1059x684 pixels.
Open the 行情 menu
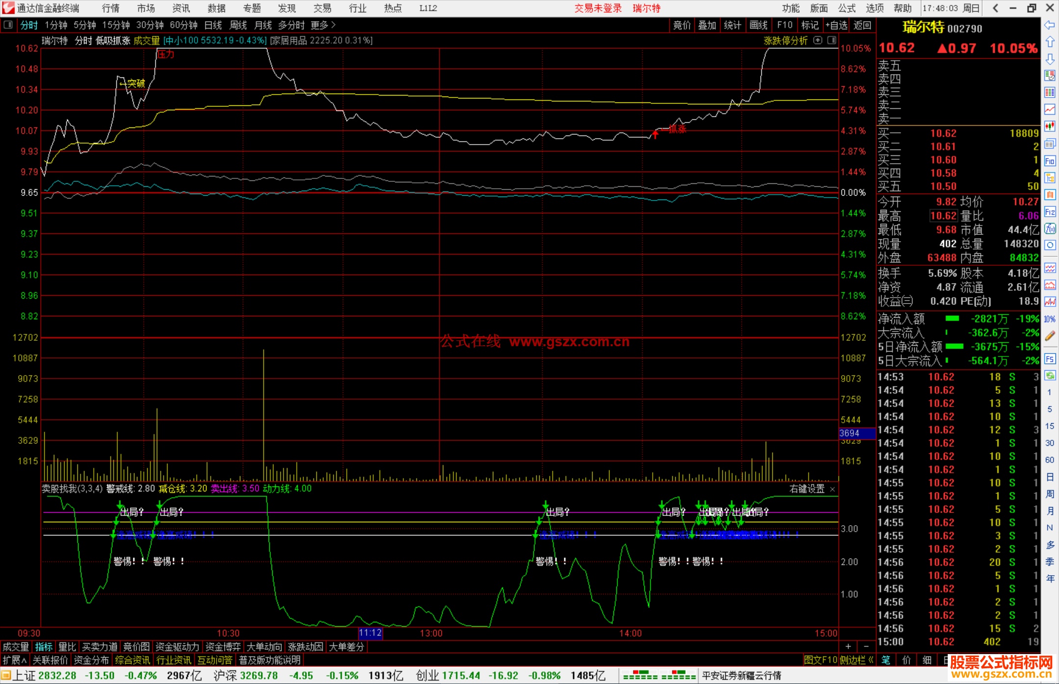pos(110,8)
